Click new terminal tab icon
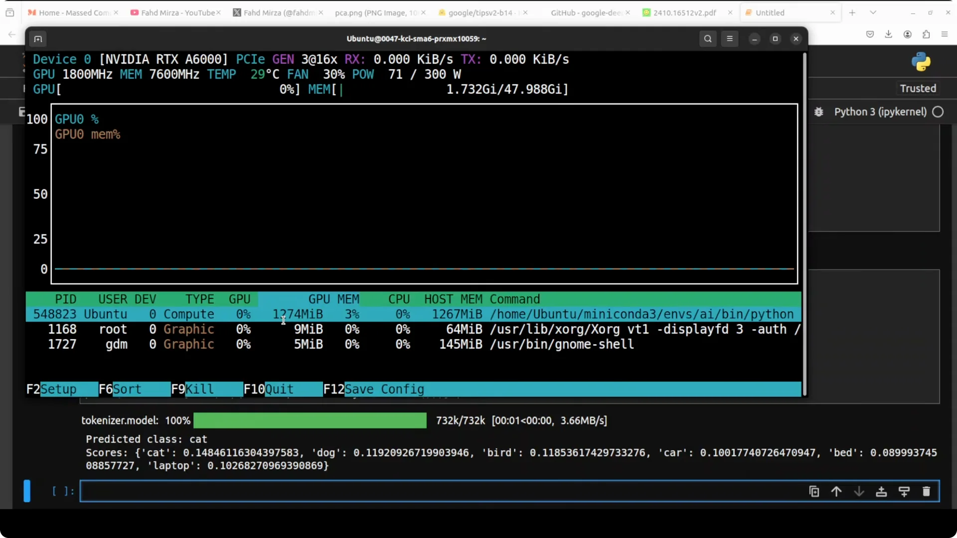The height and width of the screenshot is (538, 957). [x=38, y=39]
